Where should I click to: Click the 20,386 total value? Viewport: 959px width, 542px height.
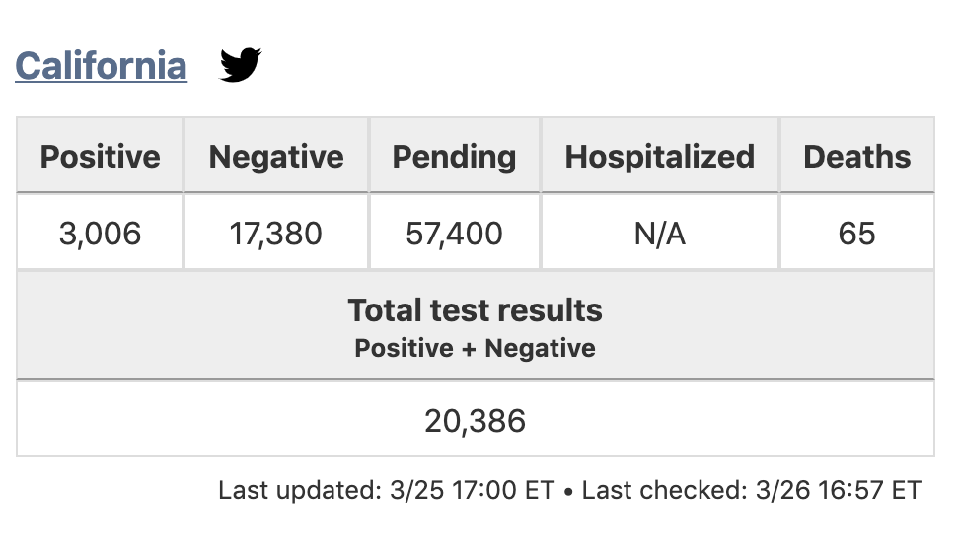pyautogui.click(x=476, y=421)
